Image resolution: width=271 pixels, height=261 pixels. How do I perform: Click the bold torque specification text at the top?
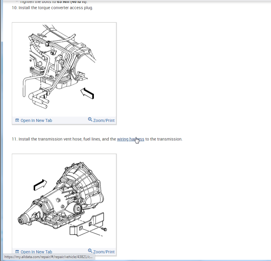(x=72, y=2)
